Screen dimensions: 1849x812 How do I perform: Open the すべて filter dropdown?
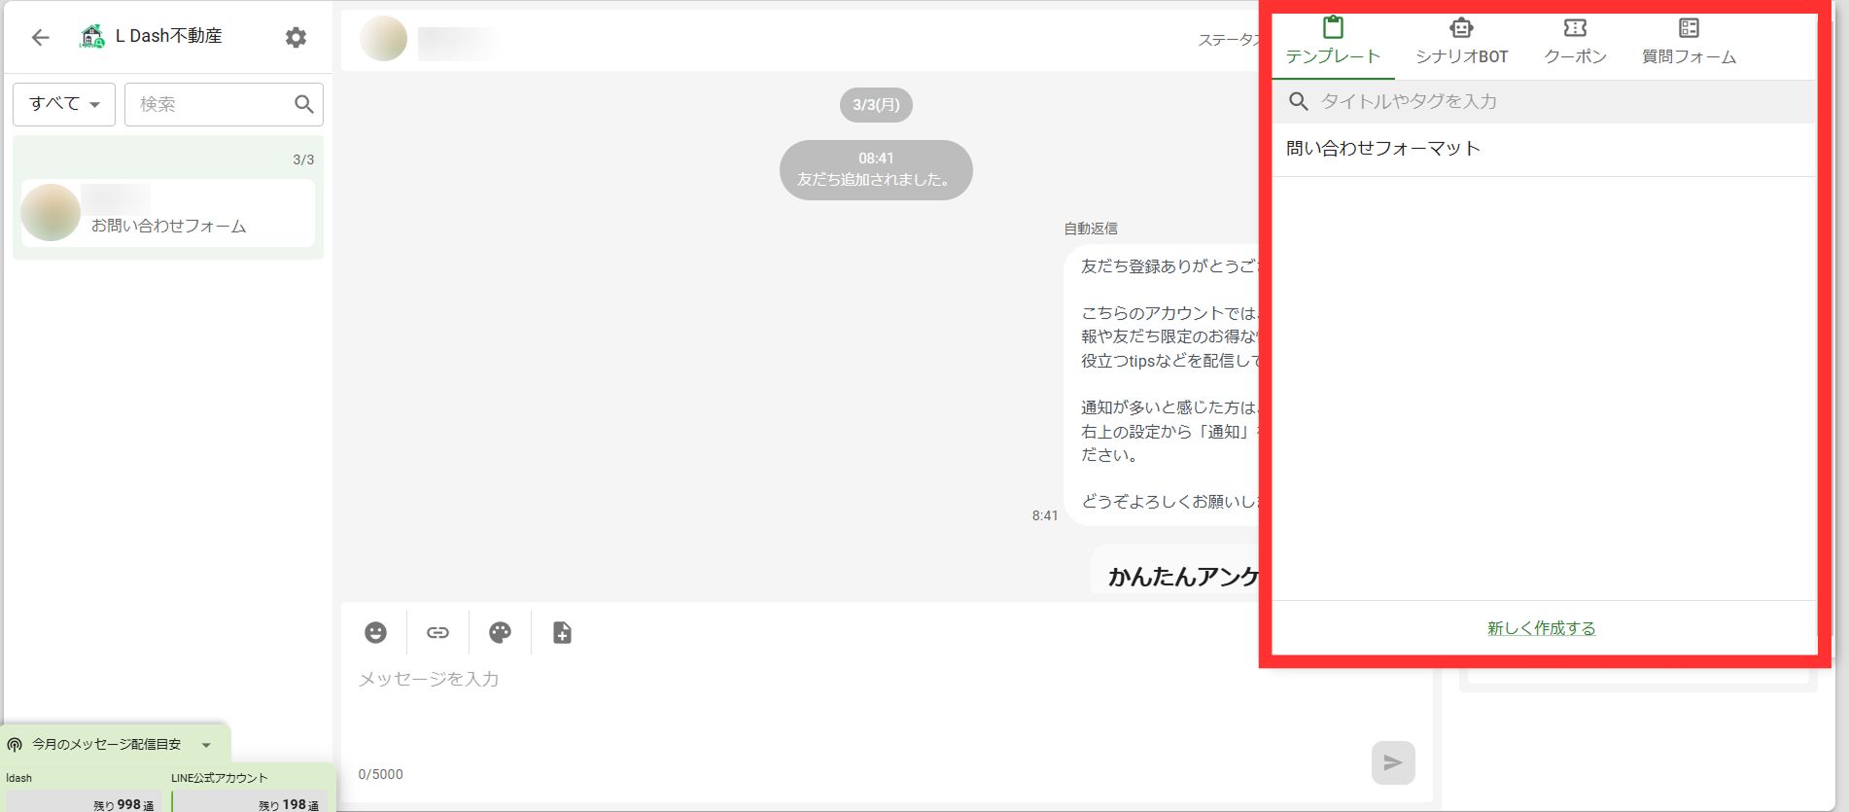tap(64, 104)
